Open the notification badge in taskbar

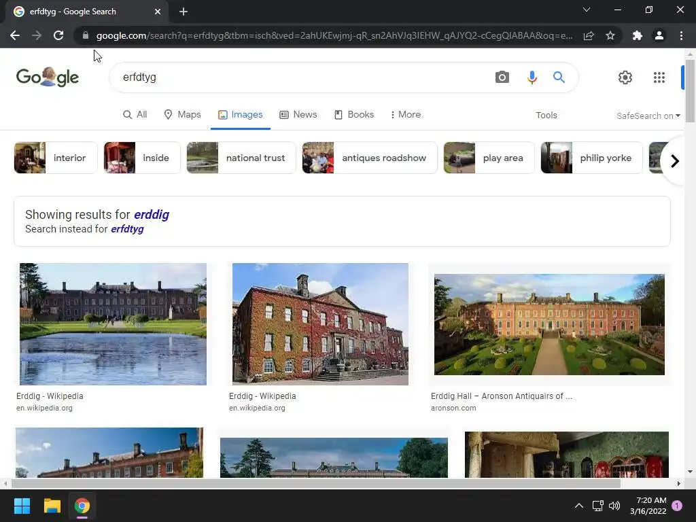pyautogui.click(x=677, y=506)
